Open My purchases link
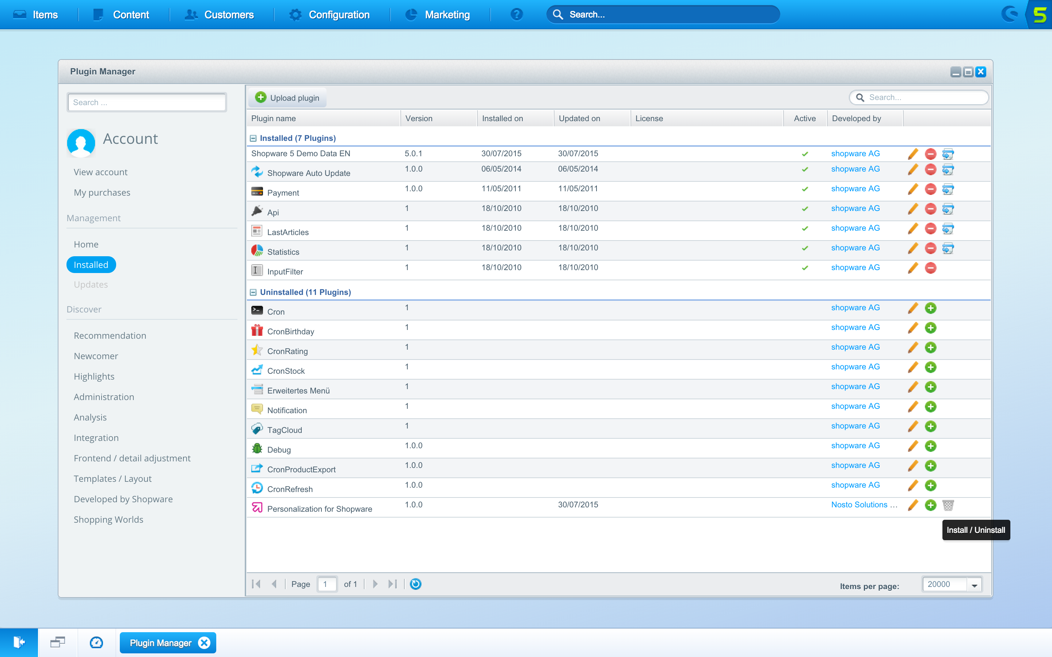 [x=102, y=192]
